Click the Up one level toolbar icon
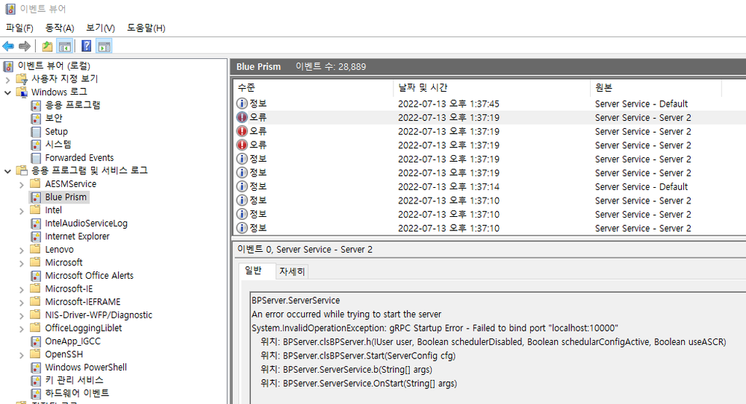Viewport: 746px width, 404px height. pos(46,46)
